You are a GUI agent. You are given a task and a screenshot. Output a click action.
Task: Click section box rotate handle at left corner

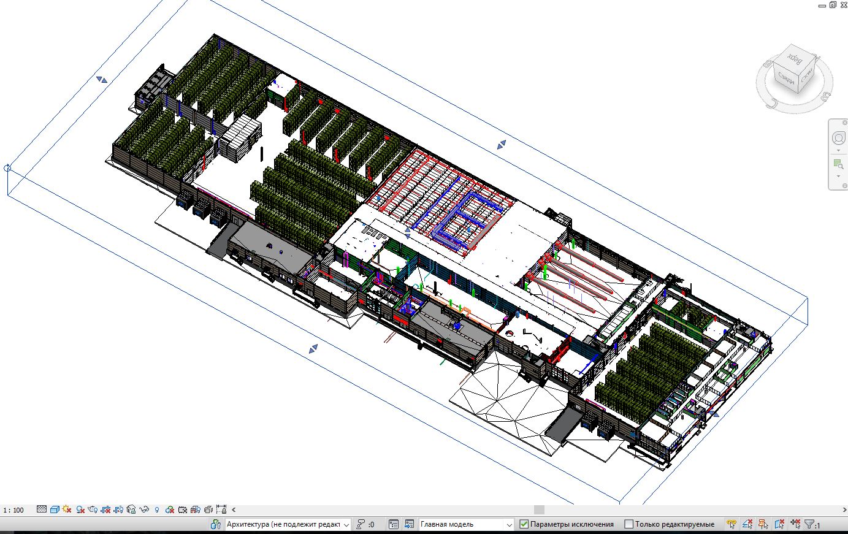point(7,167)
